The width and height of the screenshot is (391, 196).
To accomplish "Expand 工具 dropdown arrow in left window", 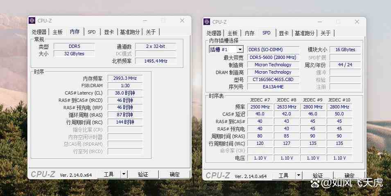I will (x=124, y=174).
